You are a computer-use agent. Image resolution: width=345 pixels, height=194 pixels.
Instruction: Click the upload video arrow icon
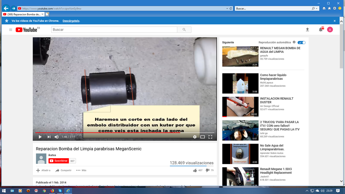(x=307, y=30)
